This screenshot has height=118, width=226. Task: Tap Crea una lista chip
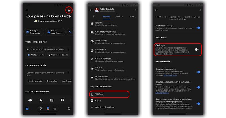point(52,81)
